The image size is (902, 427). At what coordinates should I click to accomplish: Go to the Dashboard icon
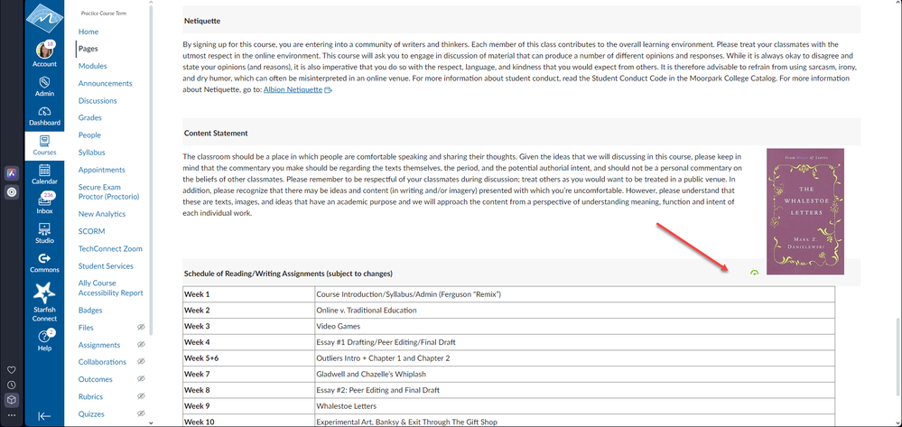[44, 112]
